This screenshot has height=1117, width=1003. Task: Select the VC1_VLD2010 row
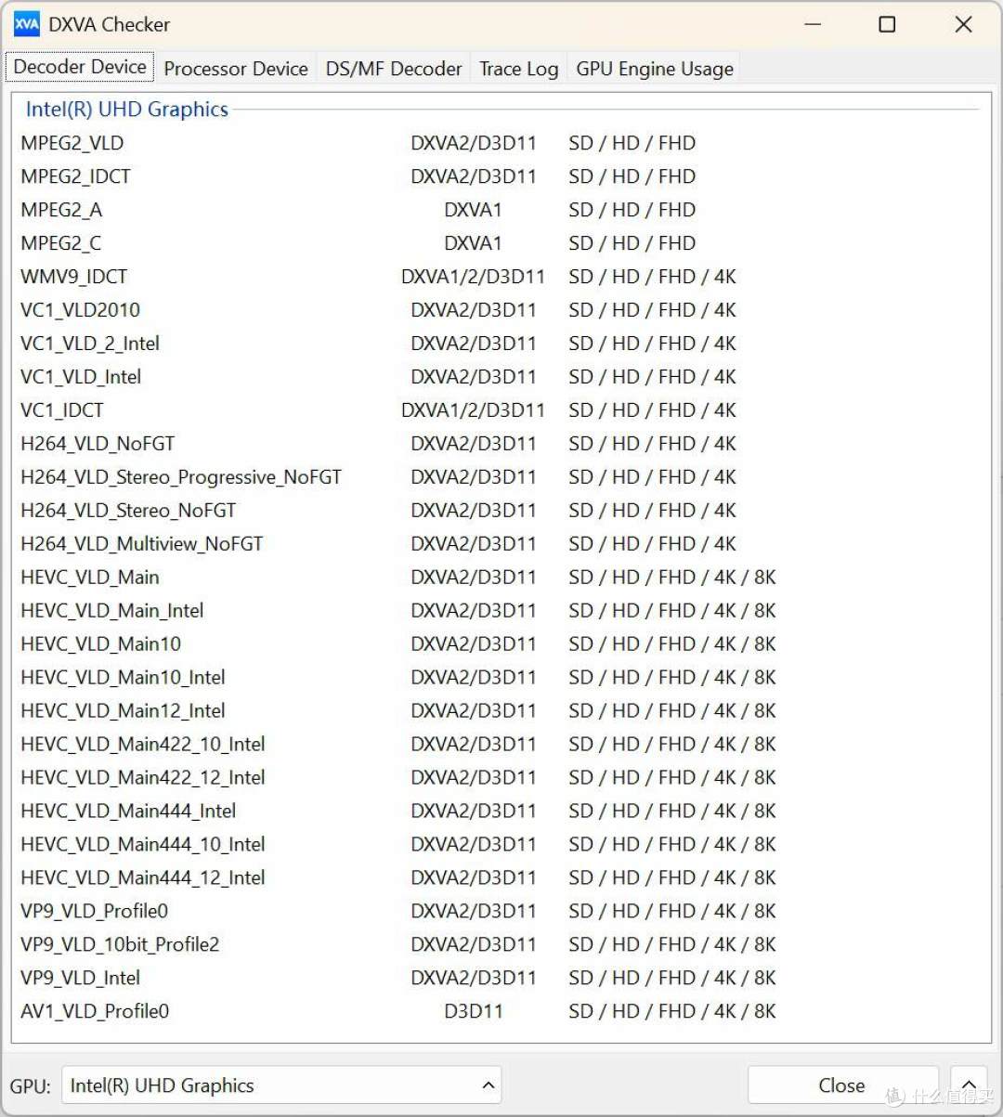[500, 310]
